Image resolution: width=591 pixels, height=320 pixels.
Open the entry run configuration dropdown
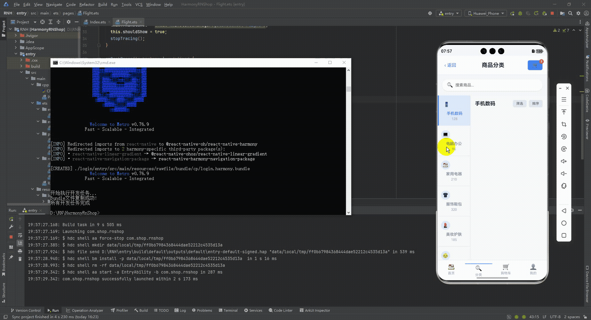click(x=449, y=13)
